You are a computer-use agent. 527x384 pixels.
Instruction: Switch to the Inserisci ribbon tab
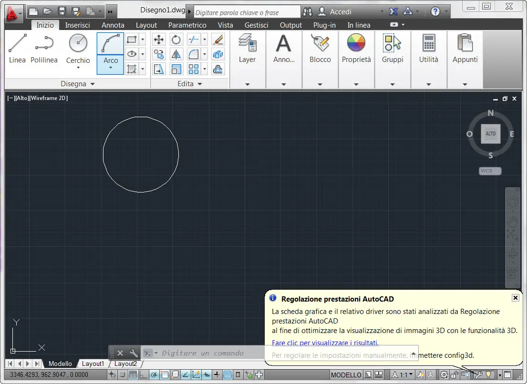tap(77, 25)
